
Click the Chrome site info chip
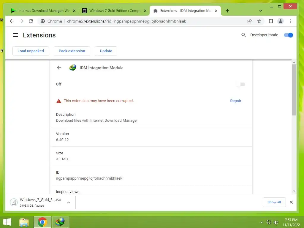click(x=51, y=21)
